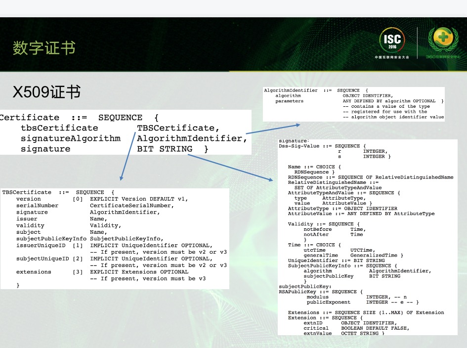Click OBJECT IDENTIFIER in the AlgorithmIdentifier box
This screenshot has height=348, width=467.
pos(368,96)
